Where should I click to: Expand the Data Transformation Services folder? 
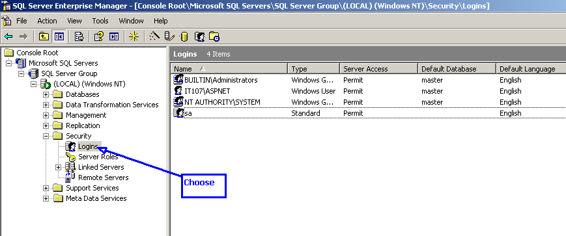point(46,105)
